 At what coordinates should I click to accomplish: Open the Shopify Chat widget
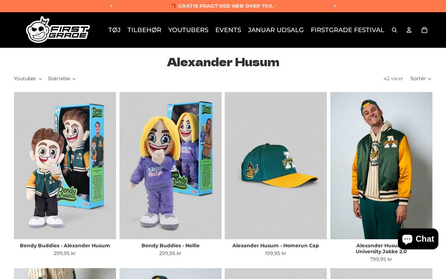pos(418,239)
